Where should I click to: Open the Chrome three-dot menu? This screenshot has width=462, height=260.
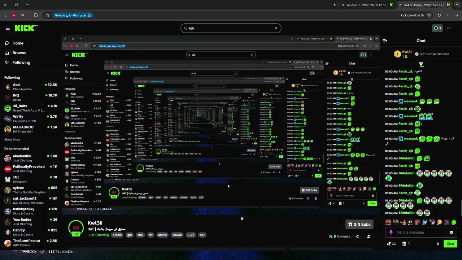coord(5,15)
